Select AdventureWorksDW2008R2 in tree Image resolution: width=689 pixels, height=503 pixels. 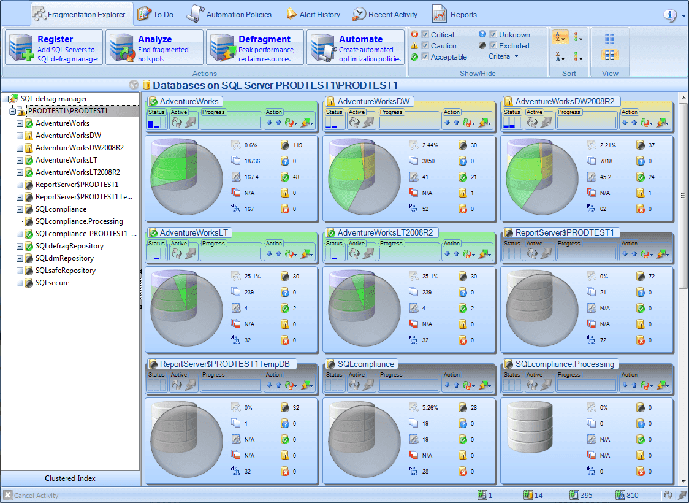point(80,148)
